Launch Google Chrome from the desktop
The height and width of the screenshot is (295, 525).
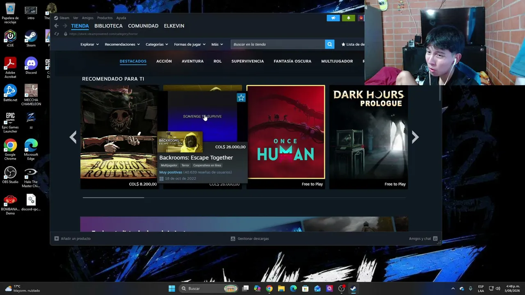point(10,150)
